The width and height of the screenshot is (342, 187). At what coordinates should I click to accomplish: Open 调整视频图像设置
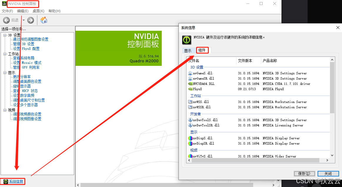27,119
